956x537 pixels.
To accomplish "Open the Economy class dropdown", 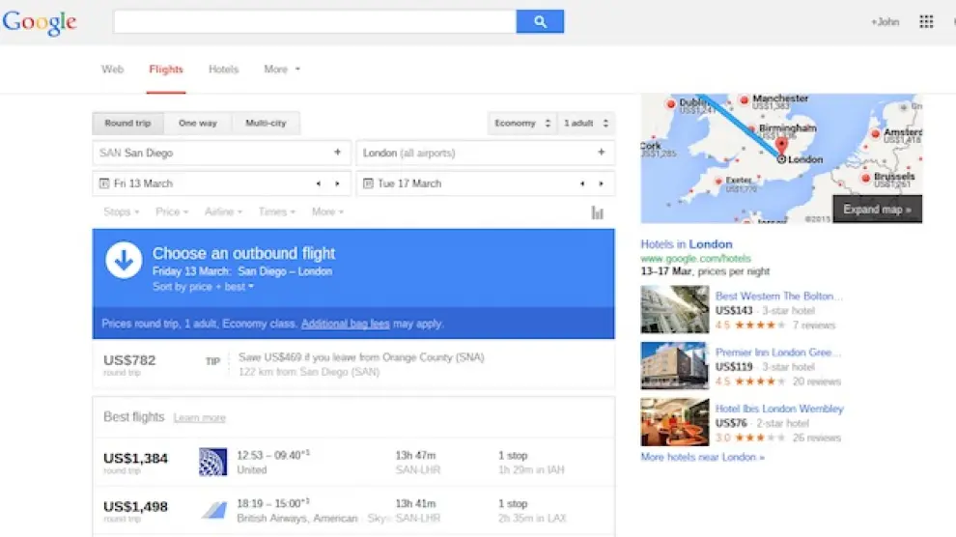I will pyautogui.click(x=521, y=124).
